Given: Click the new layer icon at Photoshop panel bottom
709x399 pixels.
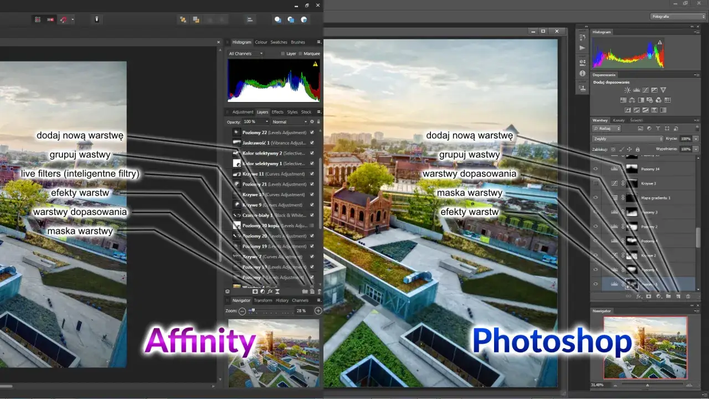Looking at the screenshot, I should tap(678, 295).
